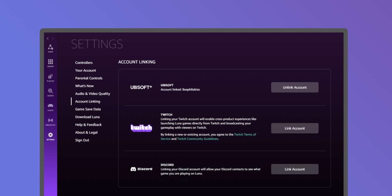Click the back arrow at top left
This screenshot has width=392, height=196.
(x=48, y=38)
